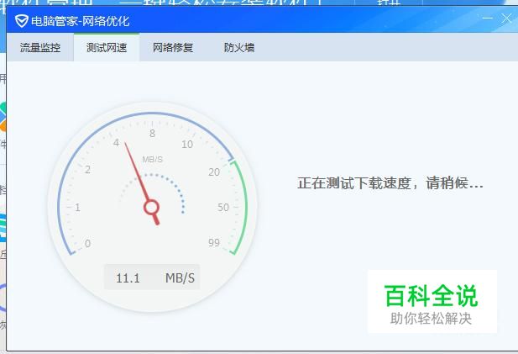Click the 50 mark on the gauge
This screenshot has height=354, width=518.
tap(223, 207)
